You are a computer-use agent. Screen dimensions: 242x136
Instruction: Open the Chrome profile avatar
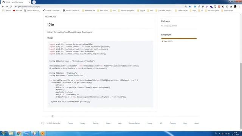[235, 7]
